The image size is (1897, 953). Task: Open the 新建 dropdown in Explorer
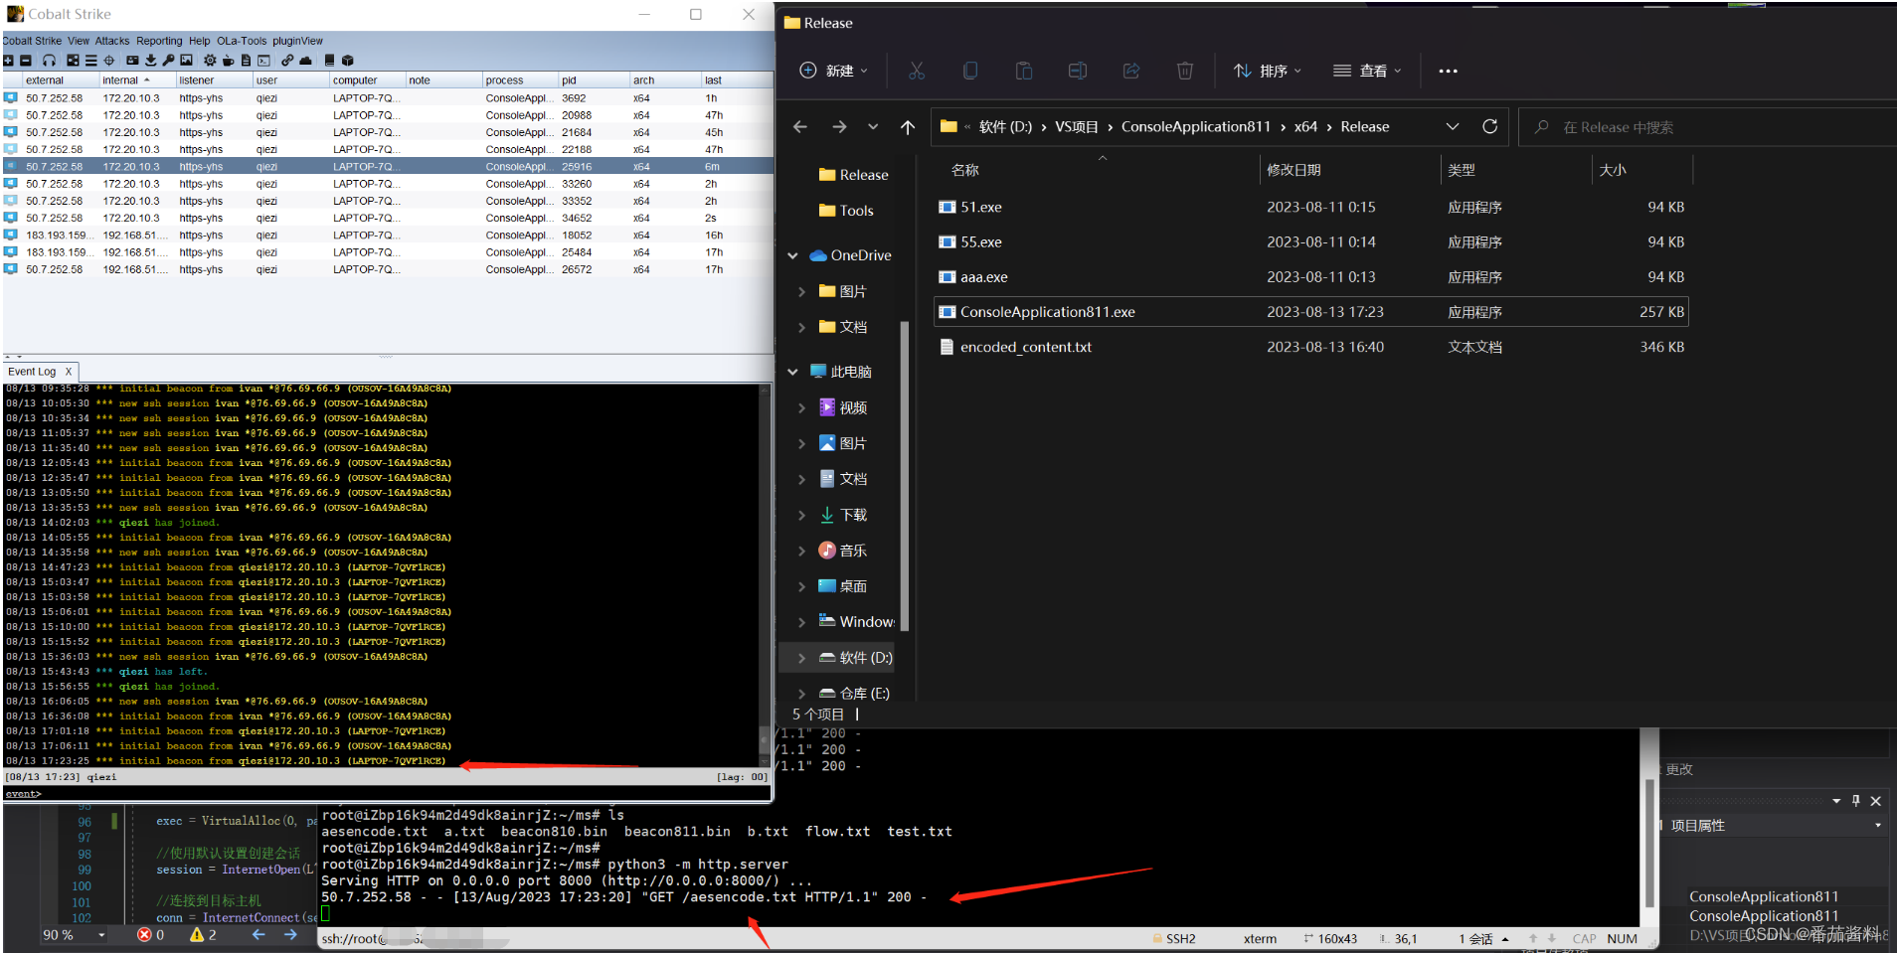click(834, 71)
